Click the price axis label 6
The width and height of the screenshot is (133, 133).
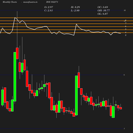124,75
